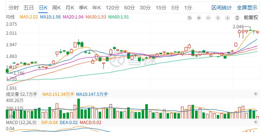
Task: Click the 均线 moving average label
Action: pyautogui.click(x=10, y=17)
